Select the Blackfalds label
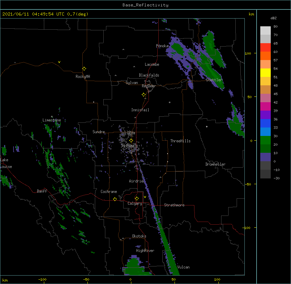 (x=149, y=75)
